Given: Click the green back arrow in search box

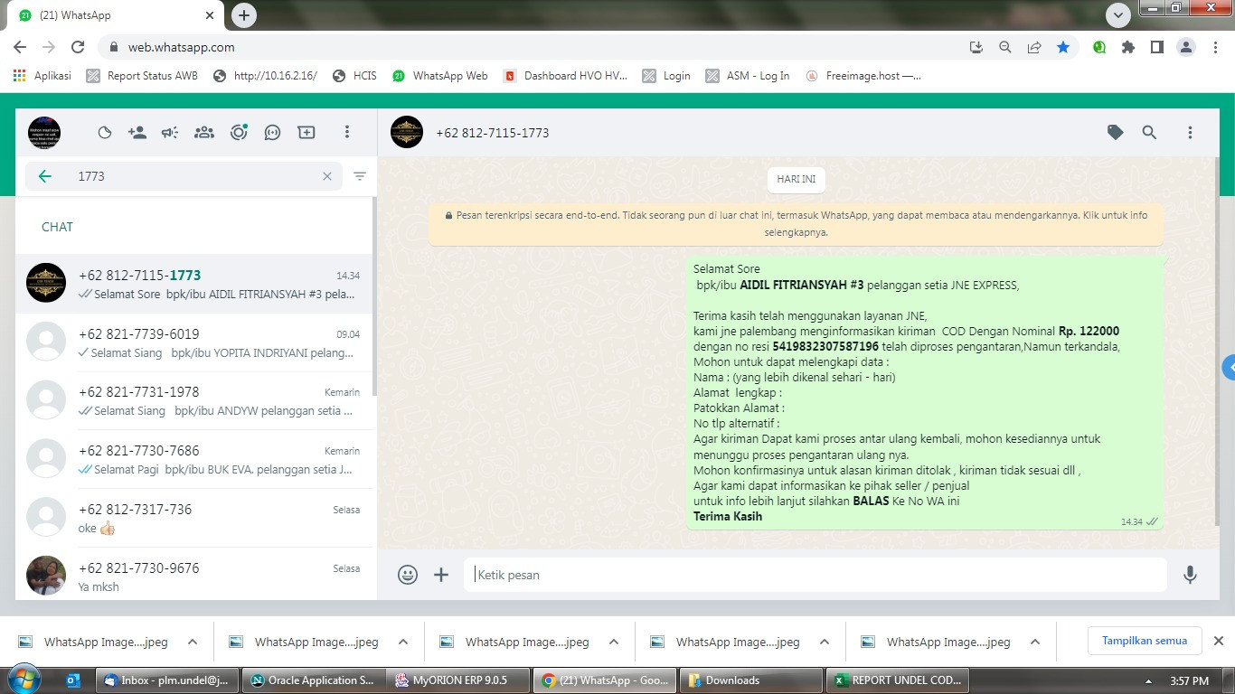Looking at the screenshot, I should (44, 176).
